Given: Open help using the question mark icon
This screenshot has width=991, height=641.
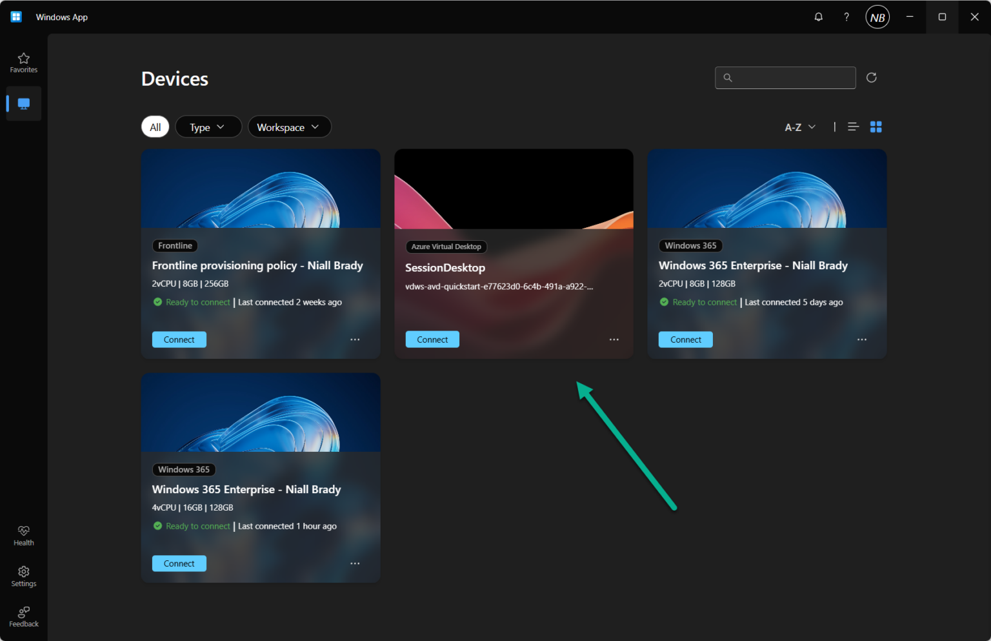Looking at the screenshot, I should click(x=846, y=17).
